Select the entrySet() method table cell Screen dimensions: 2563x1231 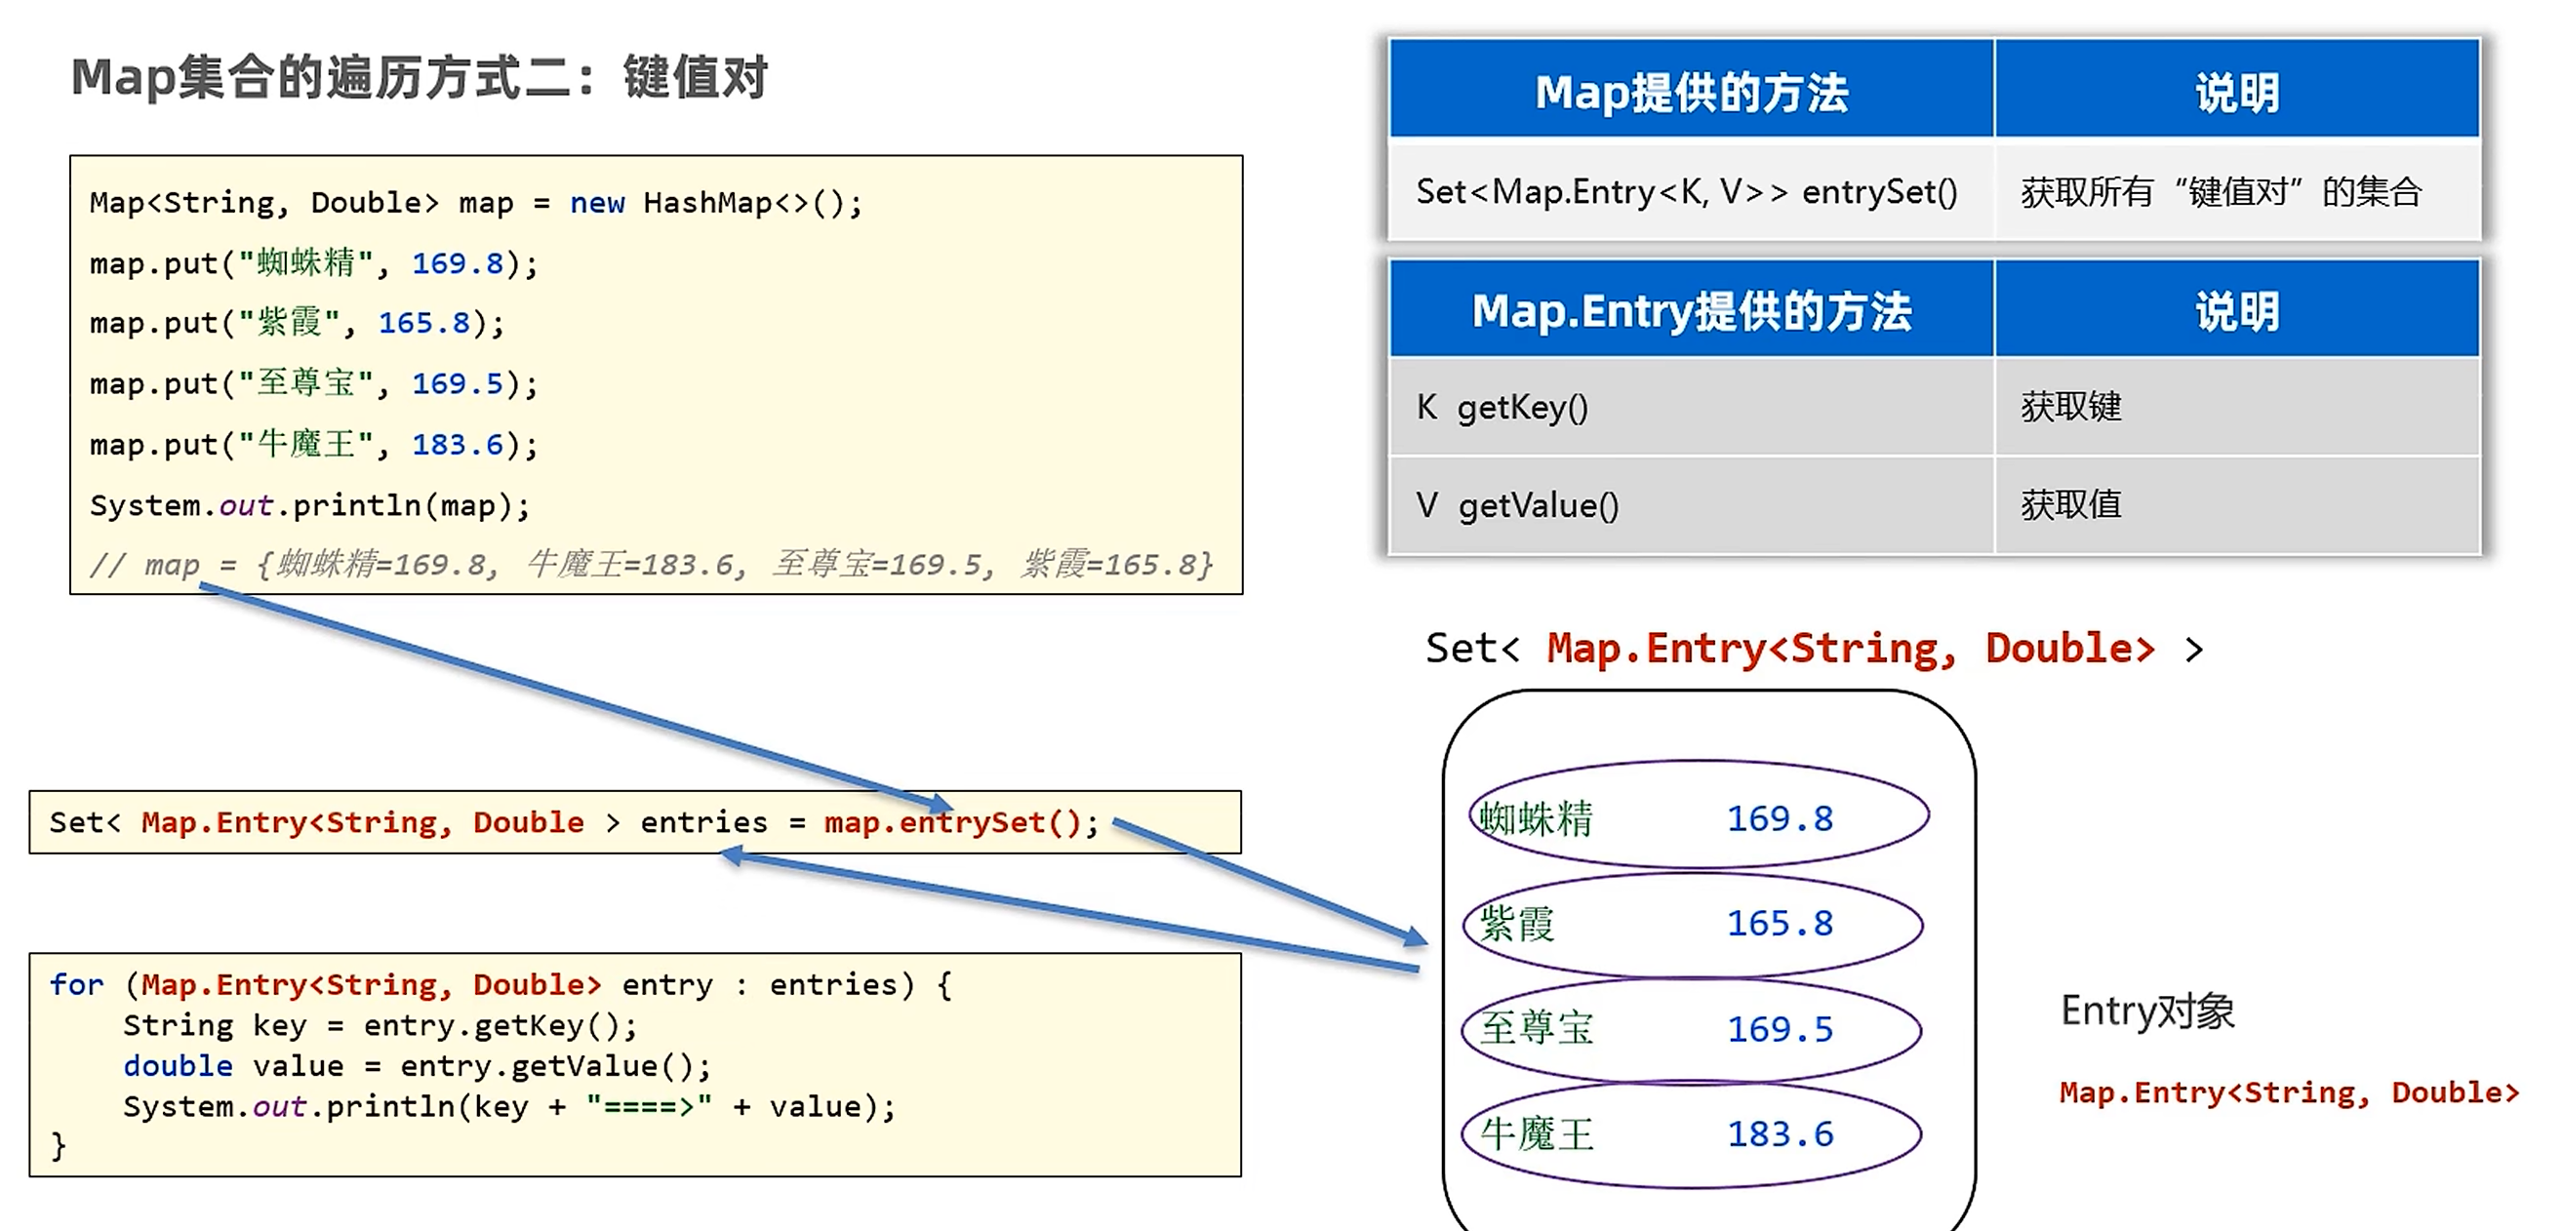click(1687, 192)
